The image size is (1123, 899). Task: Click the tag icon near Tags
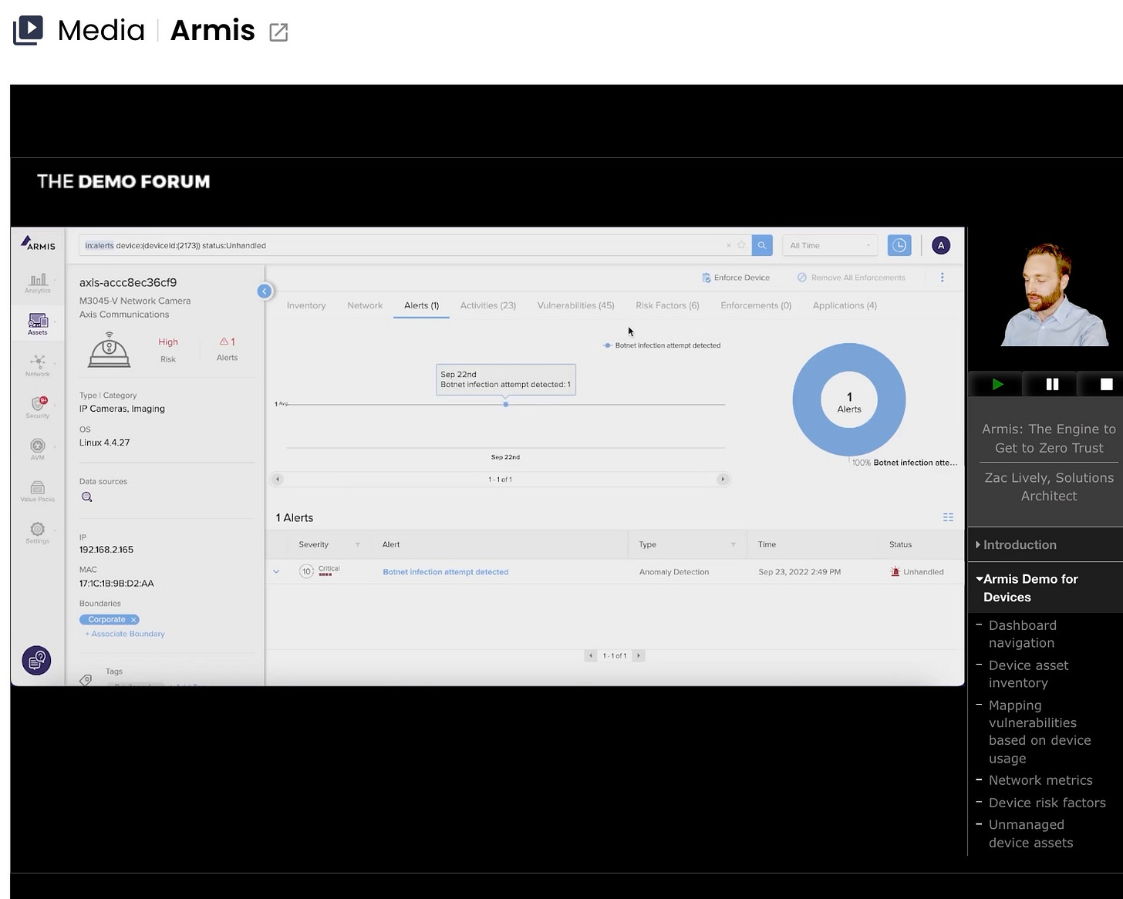pyautogui.click(x=86, y=680)
